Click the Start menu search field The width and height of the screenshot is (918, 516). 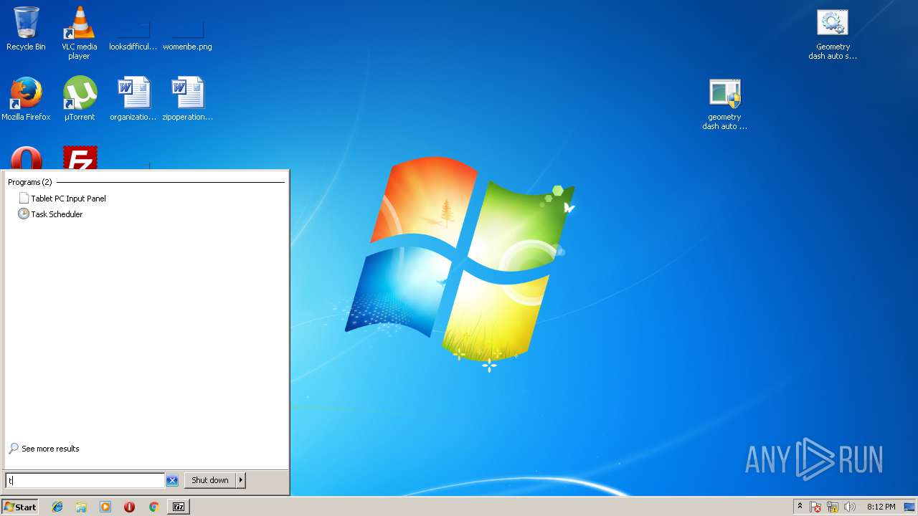[x=85, y=480]
